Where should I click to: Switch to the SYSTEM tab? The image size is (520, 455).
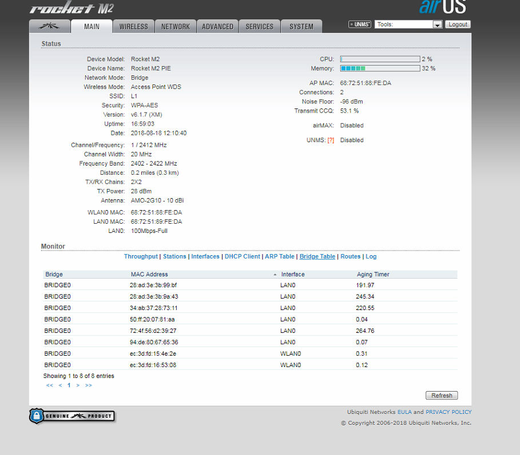(x=301, y=26)
